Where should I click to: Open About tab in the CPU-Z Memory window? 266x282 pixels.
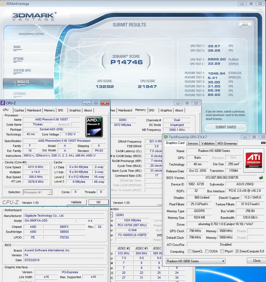(179, 110)
